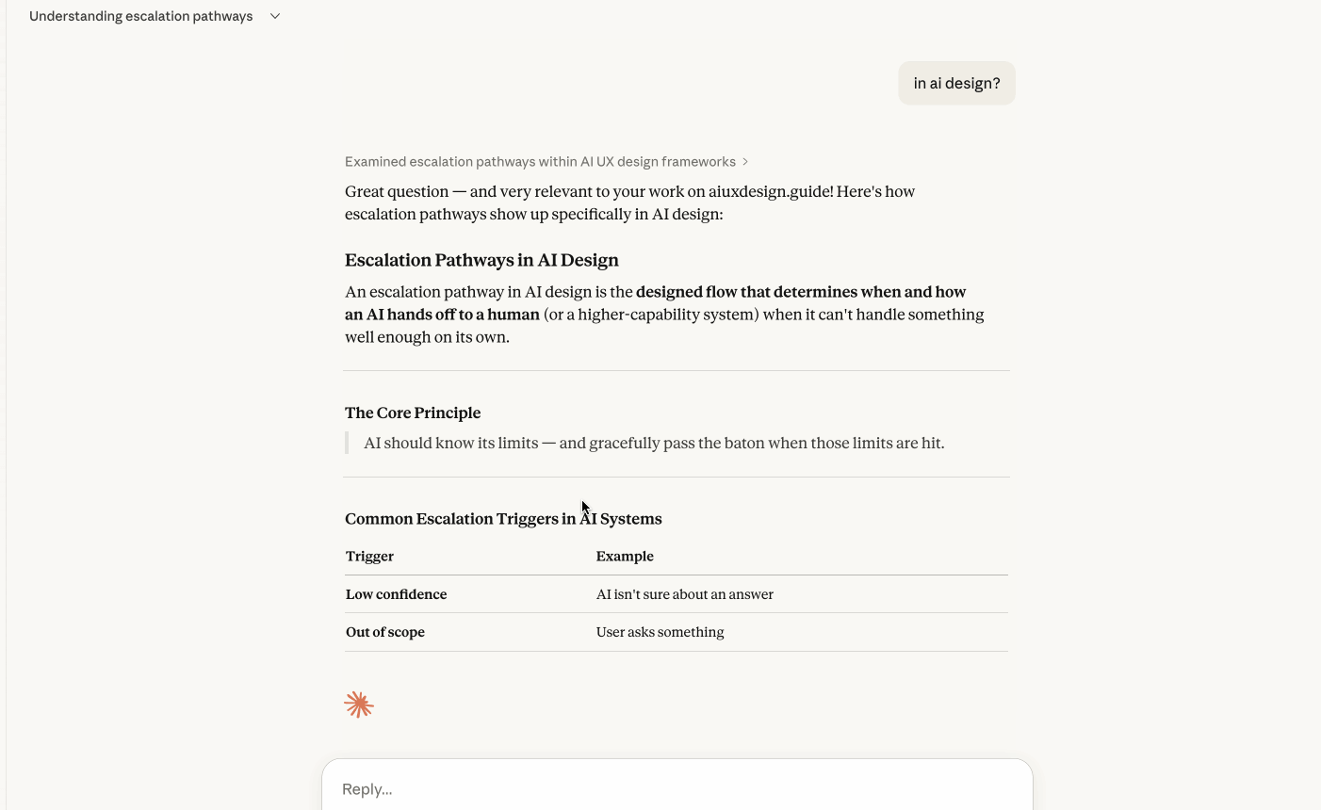The height and width of the screenshot is (810, 1321).
Task: Click the "Understanding escalation pathways" chat title
Action: [141, 16]
